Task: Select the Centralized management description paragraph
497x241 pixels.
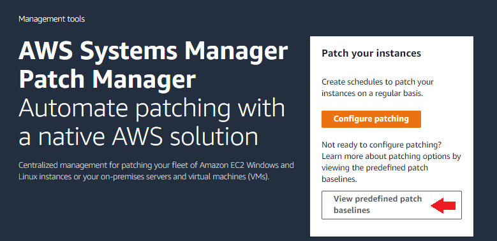Action: click(x=156, y=171)
